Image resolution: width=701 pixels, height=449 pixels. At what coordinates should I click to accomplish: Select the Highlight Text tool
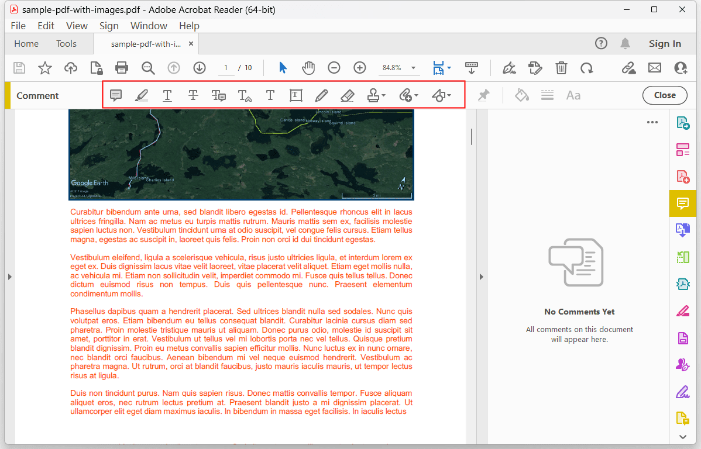141,95
